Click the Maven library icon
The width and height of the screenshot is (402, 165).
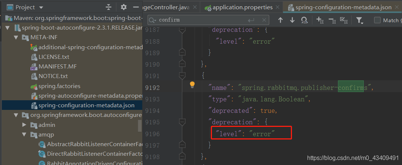[9, 18]
